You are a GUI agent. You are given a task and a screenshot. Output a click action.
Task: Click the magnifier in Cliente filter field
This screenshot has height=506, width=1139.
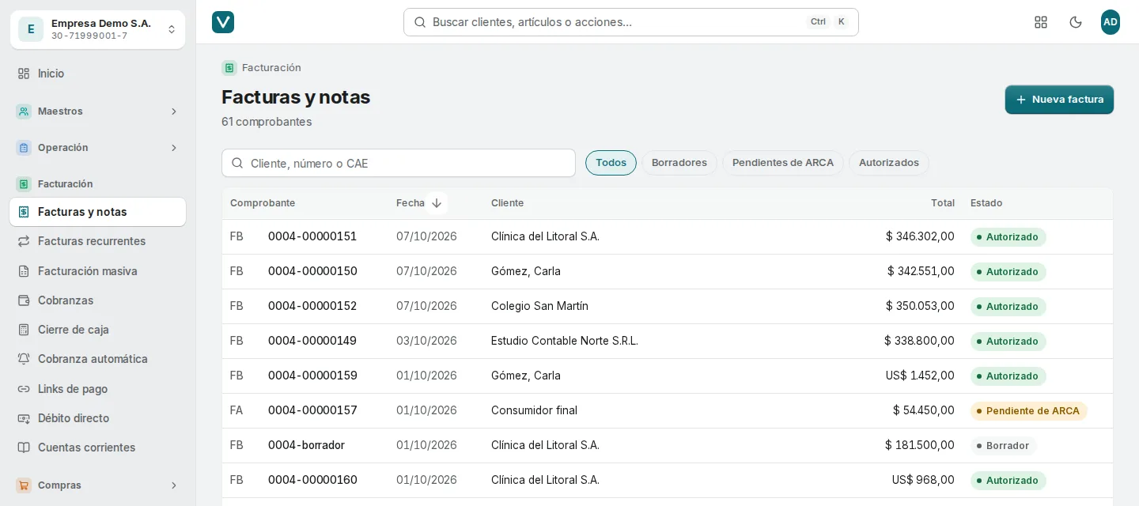(237, 163)
